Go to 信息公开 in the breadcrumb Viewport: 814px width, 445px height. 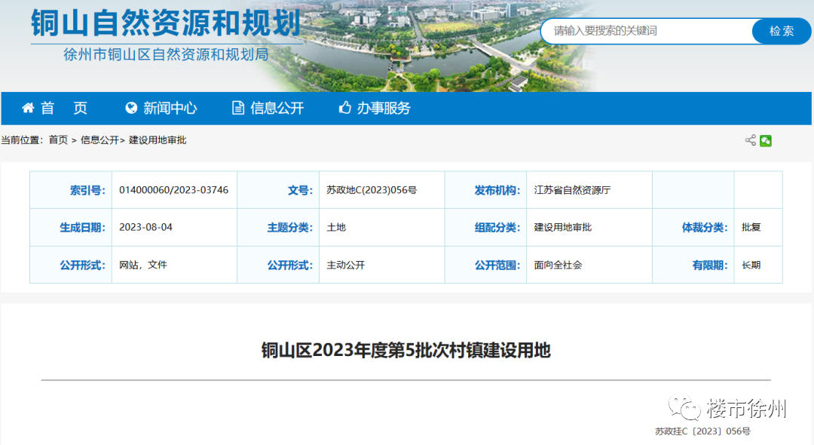[99, 140]
